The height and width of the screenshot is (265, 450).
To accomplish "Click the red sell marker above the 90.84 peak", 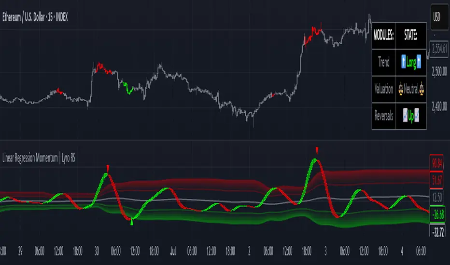I will click(x=317, y=151).
